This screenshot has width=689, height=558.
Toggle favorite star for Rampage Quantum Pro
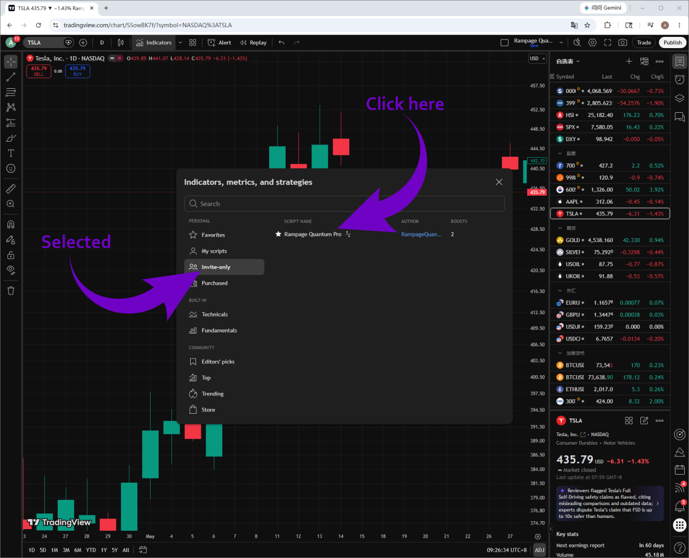(x=278, y=234)
